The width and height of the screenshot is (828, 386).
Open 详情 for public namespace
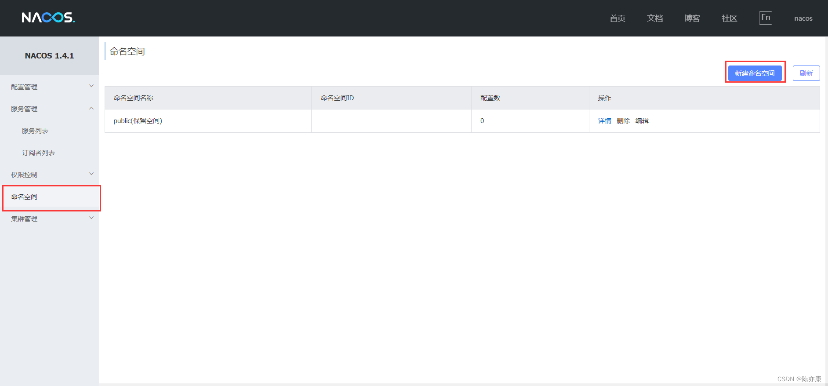pos(604,121)
